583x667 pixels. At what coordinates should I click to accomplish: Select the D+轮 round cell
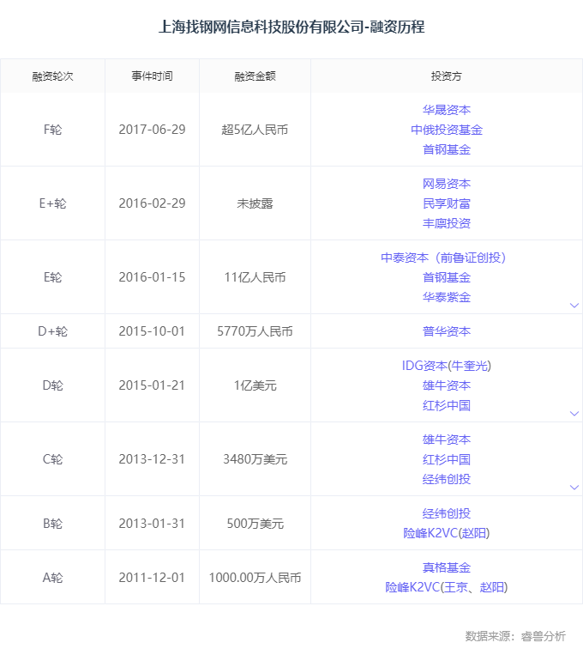pos(52,331)
